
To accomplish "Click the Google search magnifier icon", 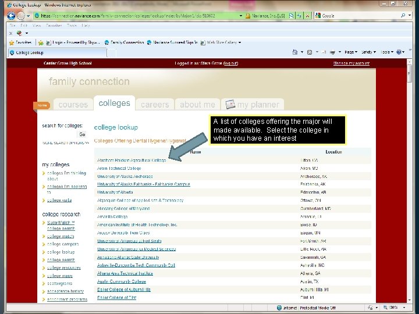I will tap(403, 16).
